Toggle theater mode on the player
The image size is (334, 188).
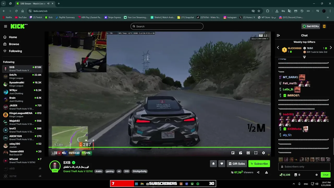tap(248, 153)
